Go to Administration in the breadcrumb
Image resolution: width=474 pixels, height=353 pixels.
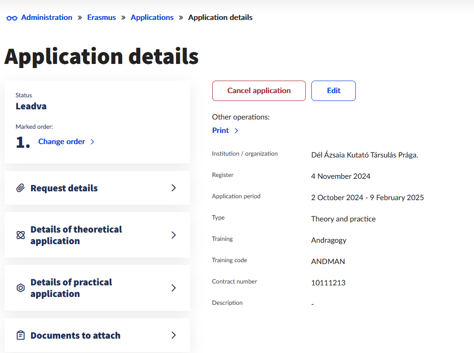(x=47, y=18)
